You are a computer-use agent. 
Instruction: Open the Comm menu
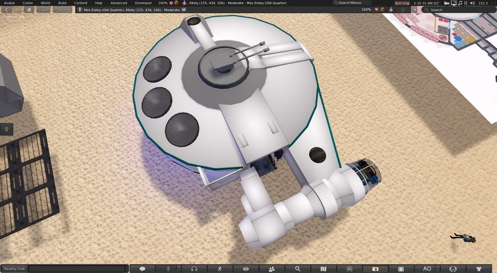(x=27, y=3)
